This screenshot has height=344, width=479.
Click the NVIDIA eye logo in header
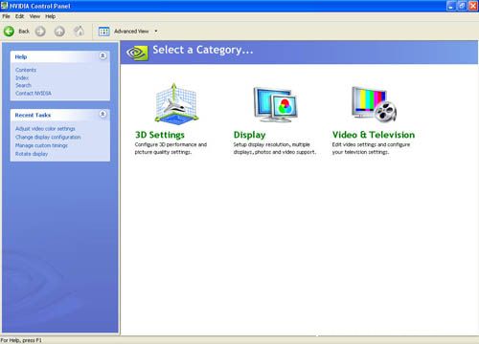[137, 53]
